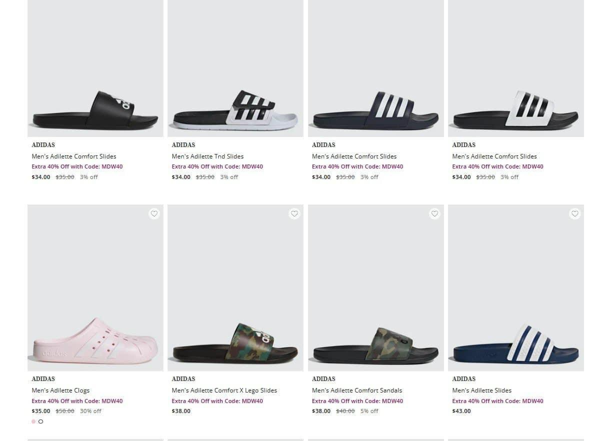The height and width of the screenshot is (441, 595).
Task: Click the Men's Adilette Clogs title
Action: point(60,390)
